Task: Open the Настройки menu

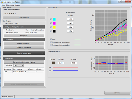Action: coord(10,5)
